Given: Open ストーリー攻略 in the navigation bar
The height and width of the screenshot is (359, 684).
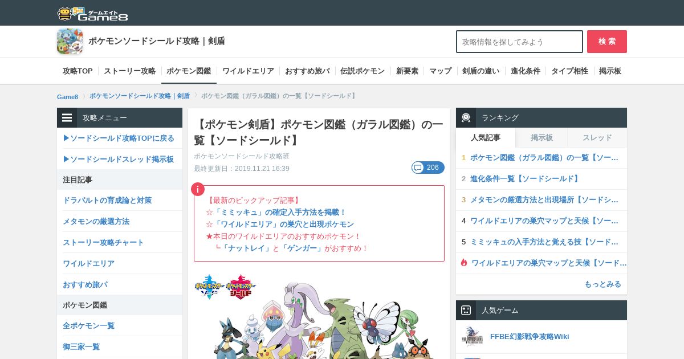Looking at the screenshot, I should pyautogui.click(x=129, y=71).
